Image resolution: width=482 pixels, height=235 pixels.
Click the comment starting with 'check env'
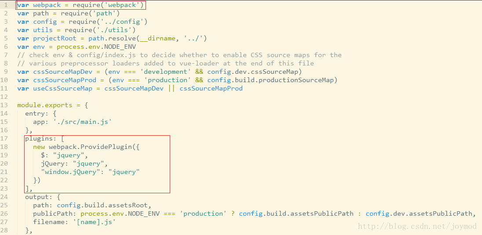[x=179, y=55]
